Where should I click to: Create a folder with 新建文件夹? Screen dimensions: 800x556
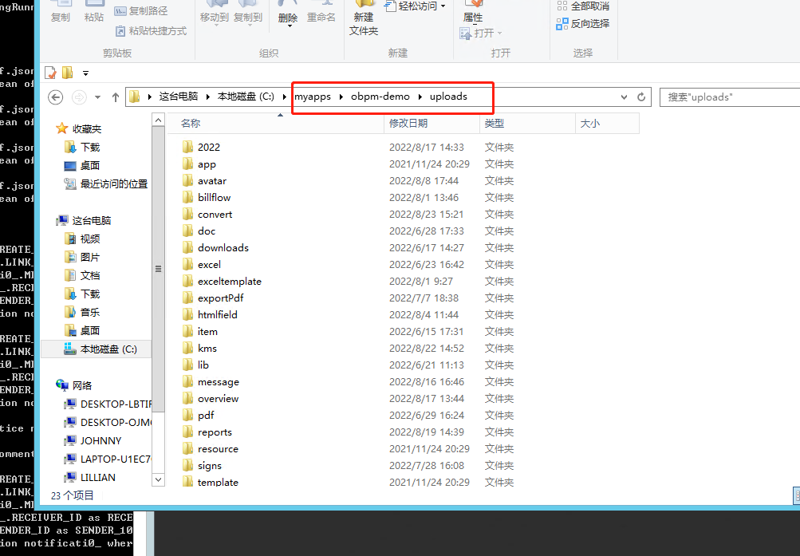click(x=363, y=19)
